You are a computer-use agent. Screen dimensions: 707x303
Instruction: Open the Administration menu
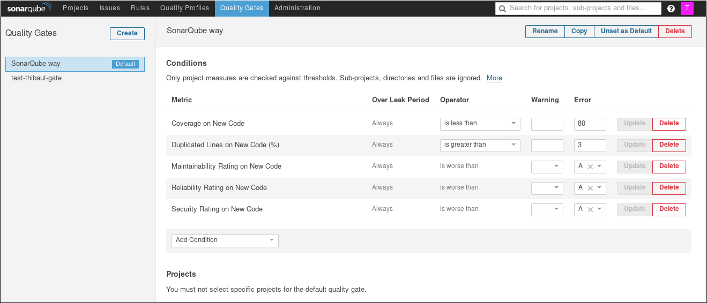(x=297, y=8)
